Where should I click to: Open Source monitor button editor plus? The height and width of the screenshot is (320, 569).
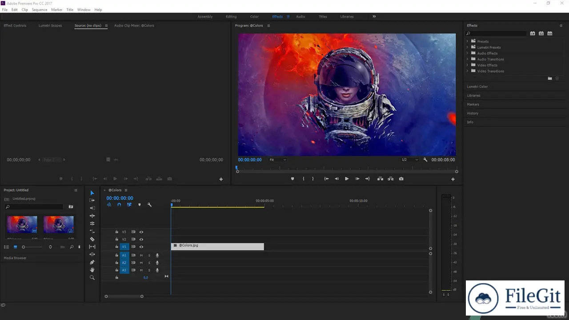[221, 179]
